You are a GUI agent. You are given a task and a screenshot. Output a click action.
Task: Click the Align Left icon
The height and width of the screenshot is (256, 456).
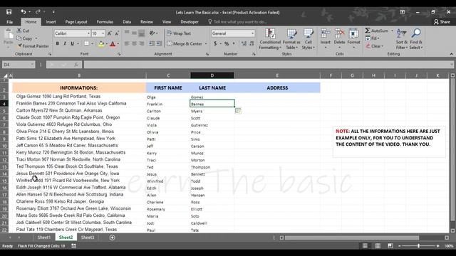tap(127, 43)
